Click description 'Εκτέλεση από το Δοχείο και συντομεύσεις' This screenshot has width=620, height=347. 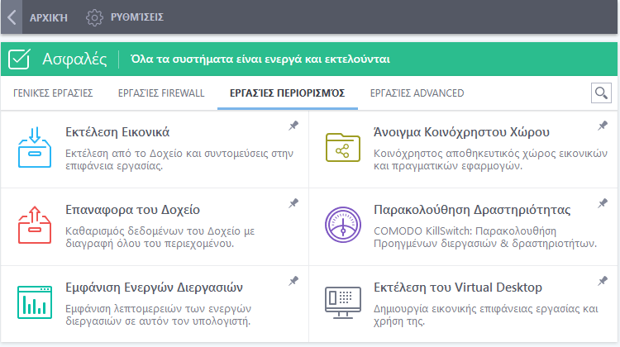(179, 159)
